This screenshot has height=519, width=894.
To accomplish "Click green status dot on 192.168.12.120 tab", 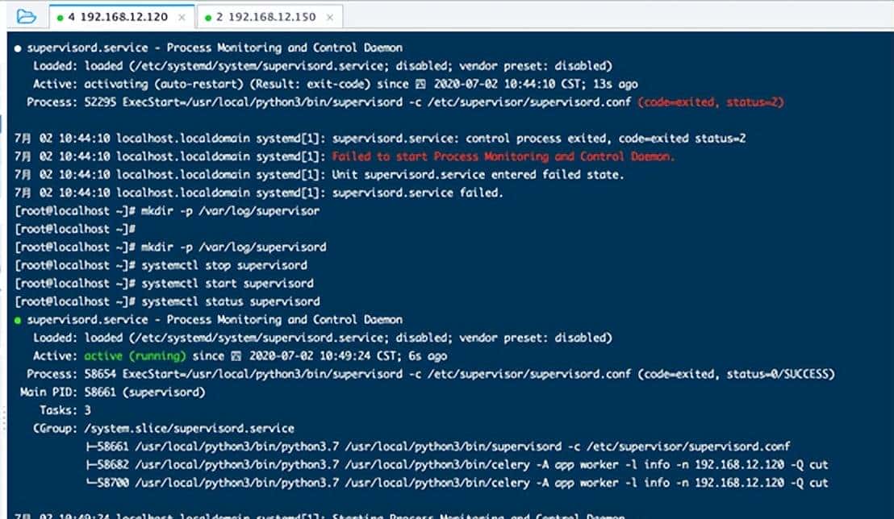I will (x=61, y=17).
